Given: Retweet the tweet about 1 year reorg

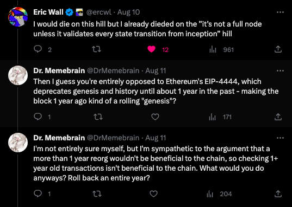Looking at the screenshot, I should click(97, 194).
